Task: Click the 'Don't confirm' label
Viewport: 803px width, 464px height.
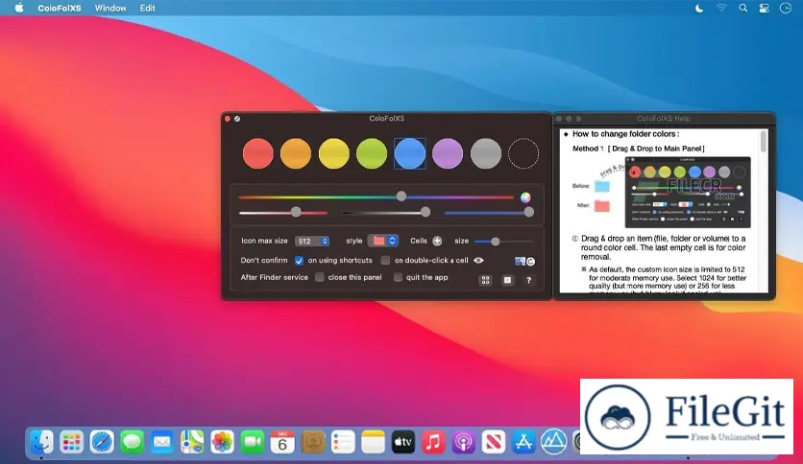Action: (x=264, y=260)
